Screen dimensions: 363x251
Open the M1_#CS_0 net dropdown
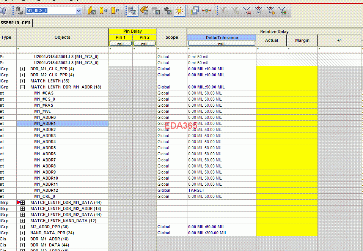79,11
